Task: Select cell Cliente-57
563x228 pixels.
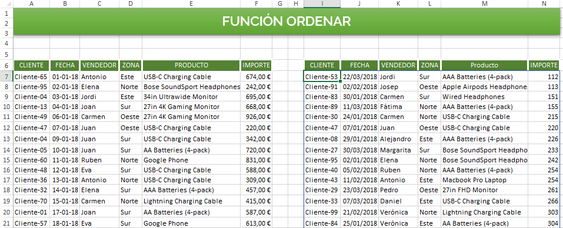Action: click(x=31, y=223)
